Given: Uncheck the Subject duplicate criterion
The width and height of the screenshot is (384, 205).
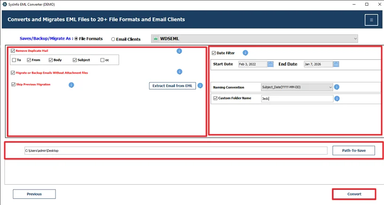Looking at the screenshot, I should [x=75, y=60].
